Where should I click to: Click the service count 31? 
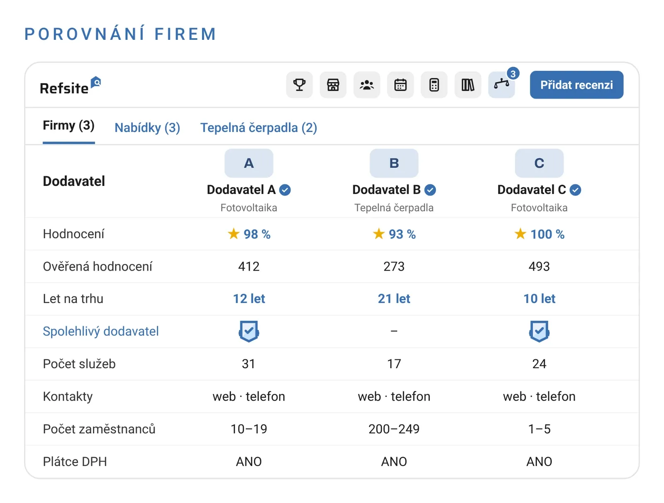coord(249,364)
